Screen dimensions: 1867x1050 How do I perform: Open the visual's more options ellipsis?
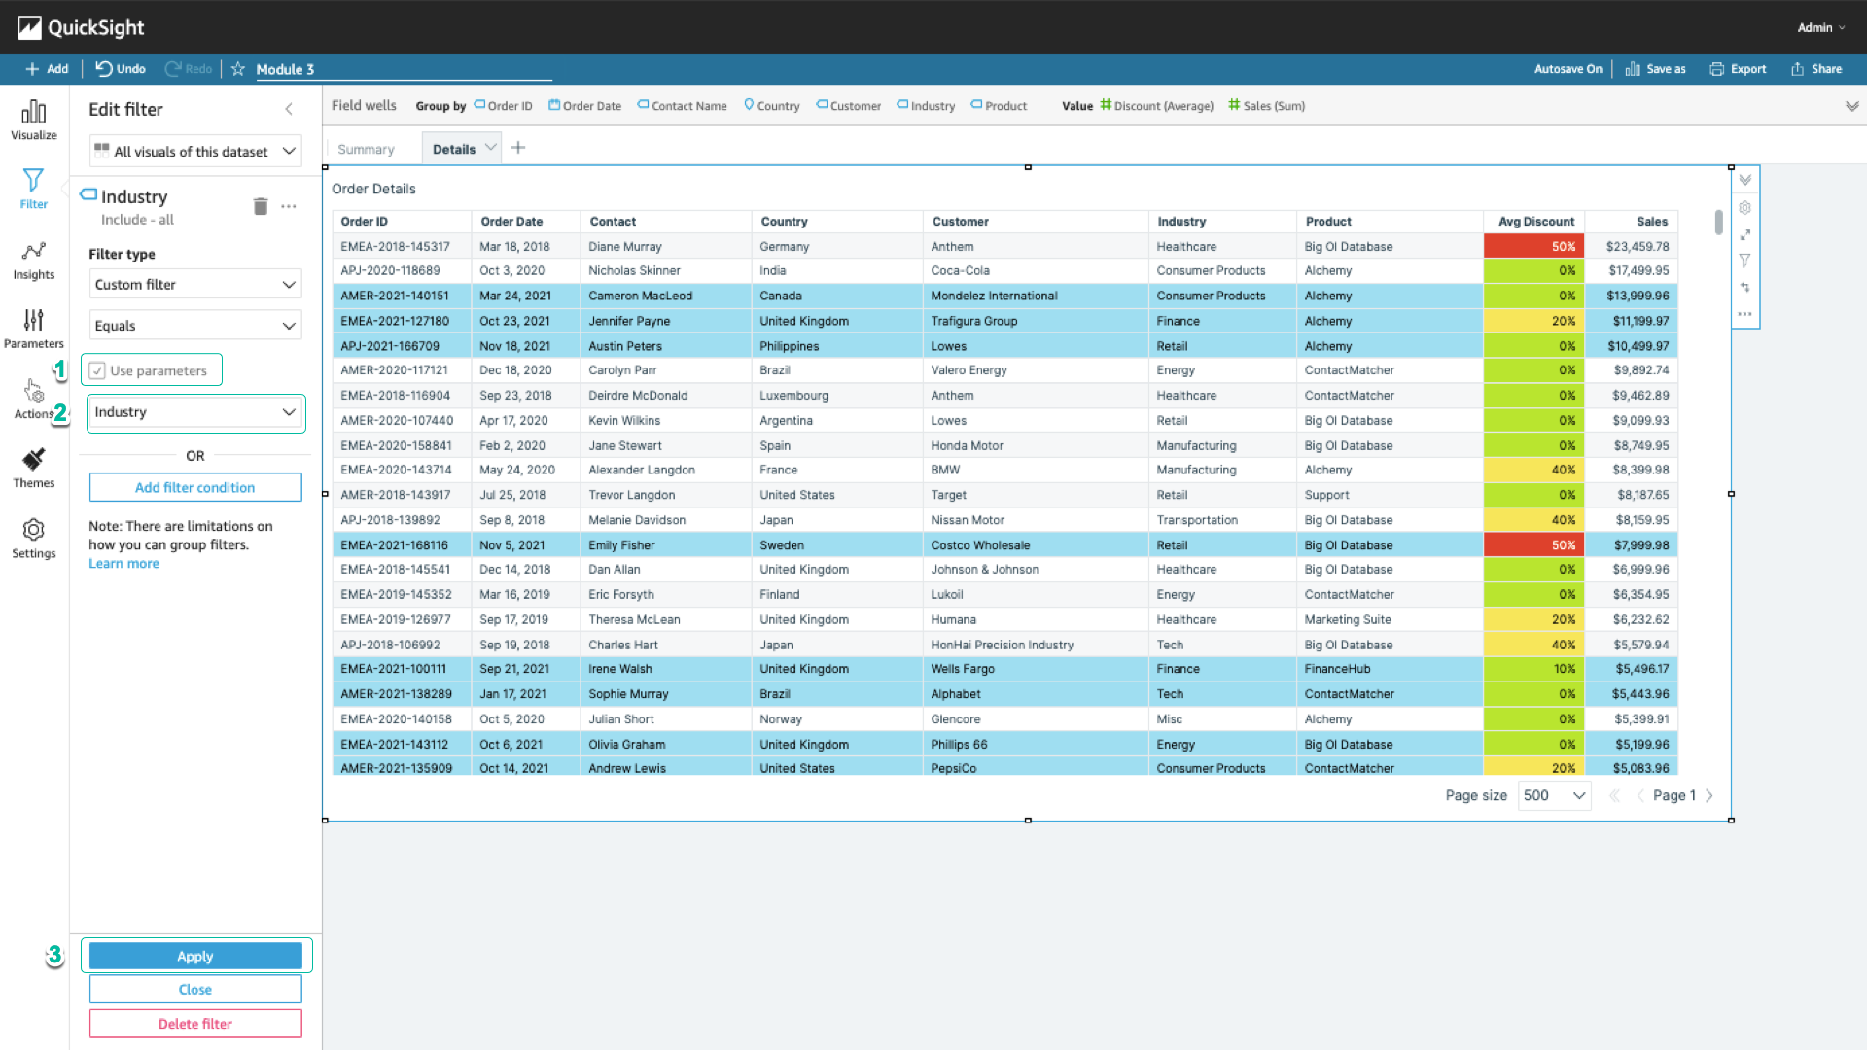(x=1744, y=314)
